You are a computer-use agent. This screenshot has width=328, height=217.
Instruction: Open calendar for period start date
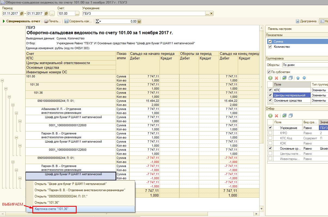click(22, 14)
